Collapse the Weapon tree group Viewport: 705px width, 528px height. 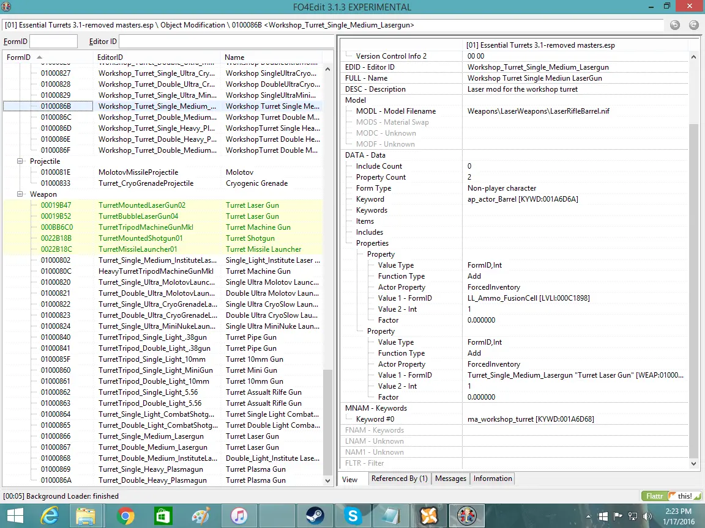click(20, 194)
